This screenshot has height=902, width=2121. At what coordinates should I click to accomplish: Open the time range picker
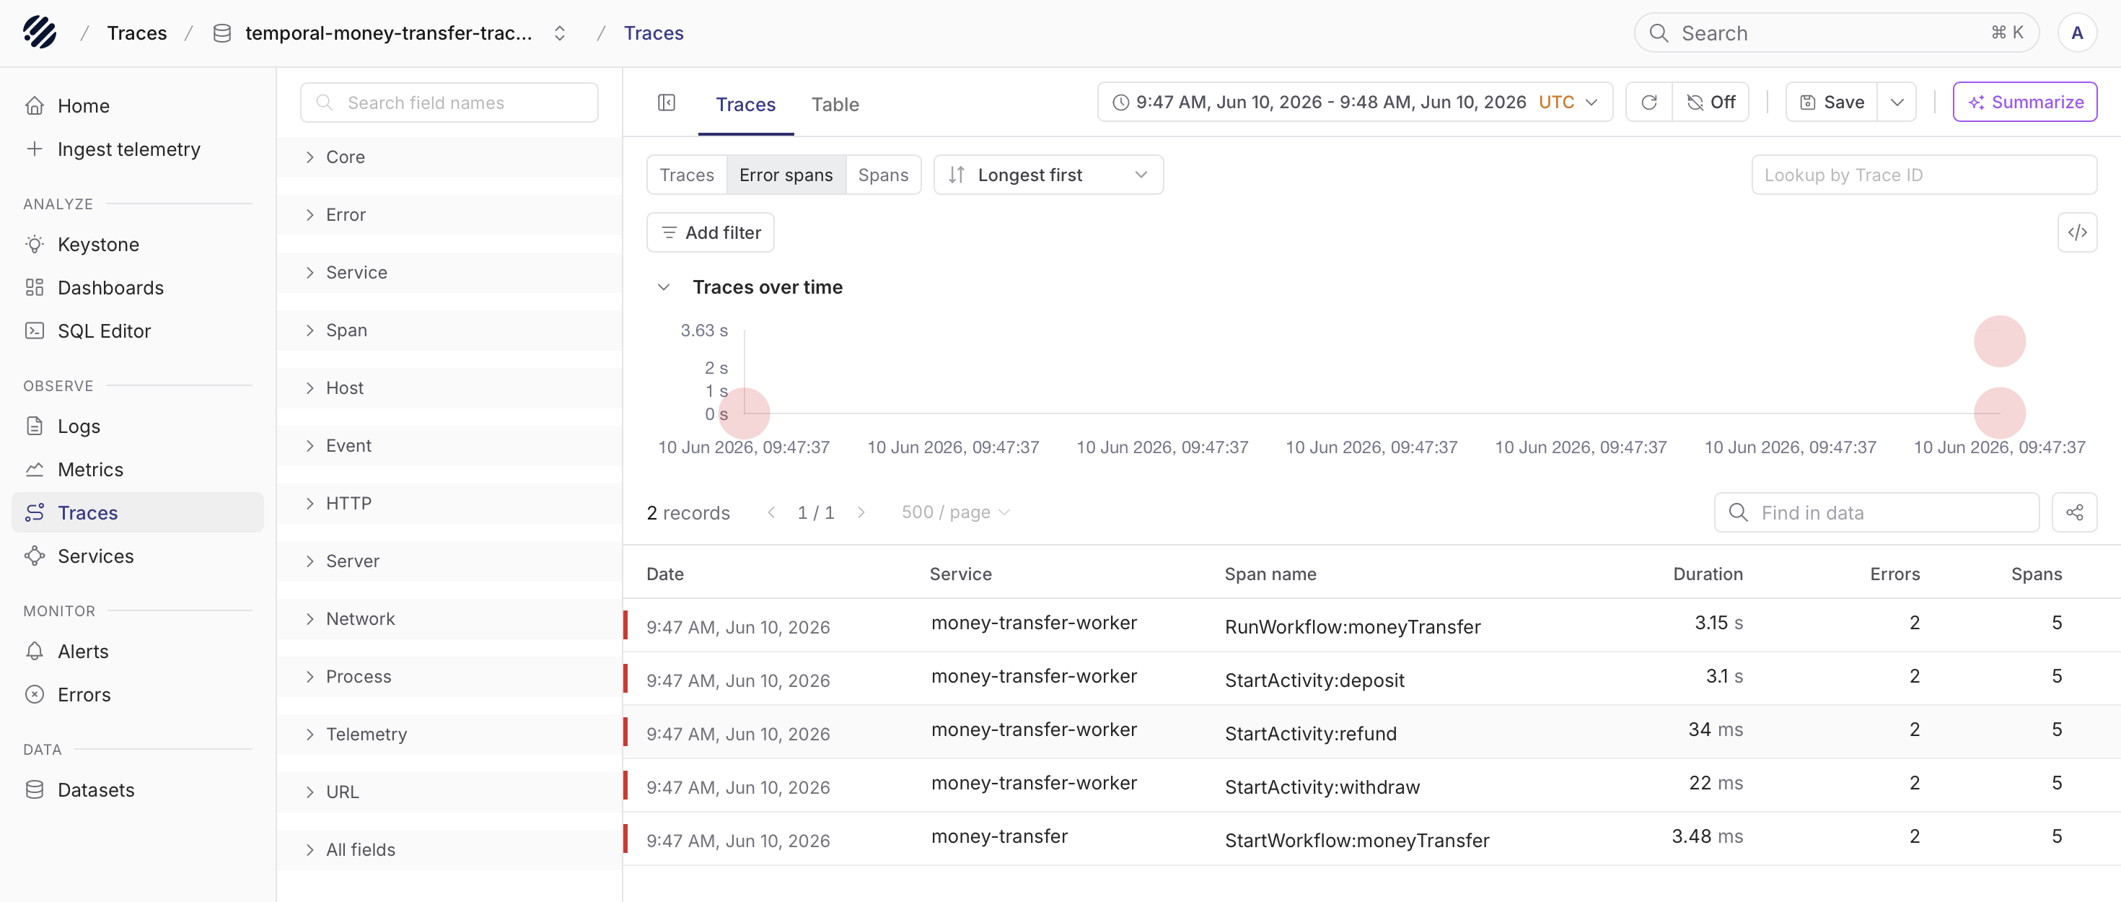tap(1354, 102)
